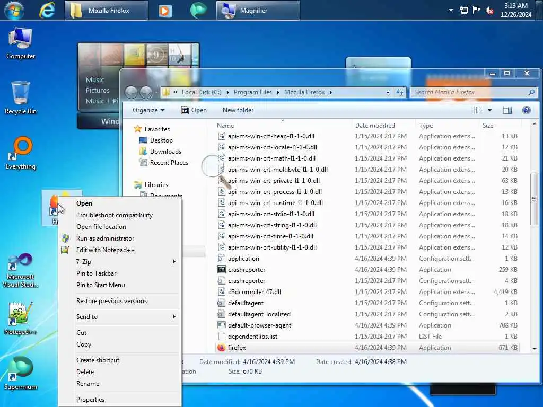Launch Internet Explorer from taskbar
Viewport: 543px width, 407px height.
click(47, 10)
